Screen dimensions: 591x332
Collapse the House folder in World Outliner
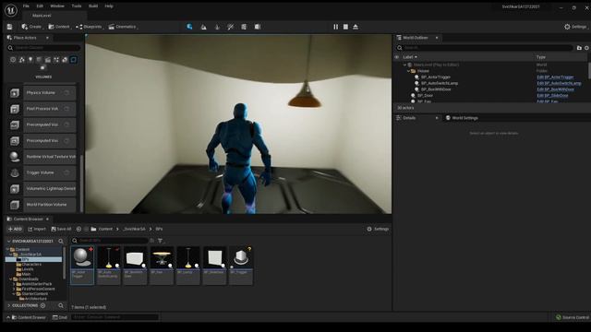[x=408, y=71]
